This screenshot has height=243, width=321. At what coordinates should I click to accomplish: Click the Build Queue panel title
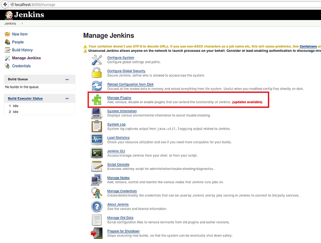click(x=18, y=79)
